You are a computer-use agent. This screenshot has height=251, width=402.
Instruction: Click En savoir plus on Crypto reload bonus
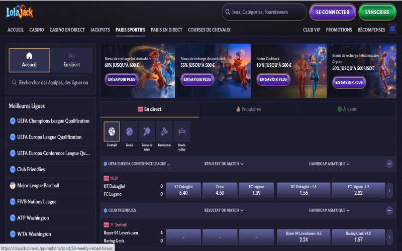coord(349,82)
